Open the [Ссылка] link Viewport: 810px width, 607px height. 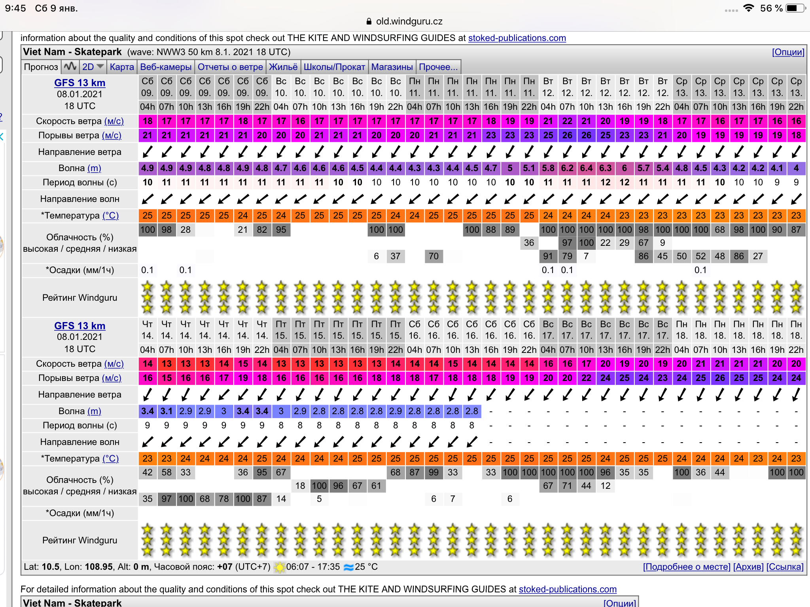coord(785,567)
